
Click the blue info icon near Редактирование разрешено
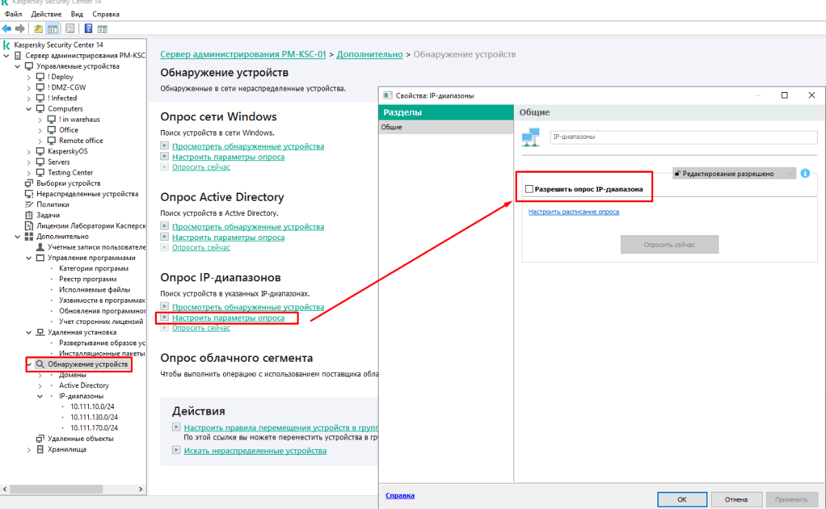[x=805, y=174]
